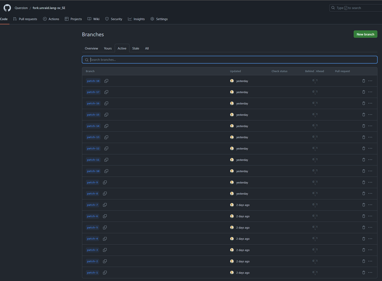This screenshot has height=281, width=382.
Task: Switch to the Overview branches tab
Action: (x=91, y=48)
